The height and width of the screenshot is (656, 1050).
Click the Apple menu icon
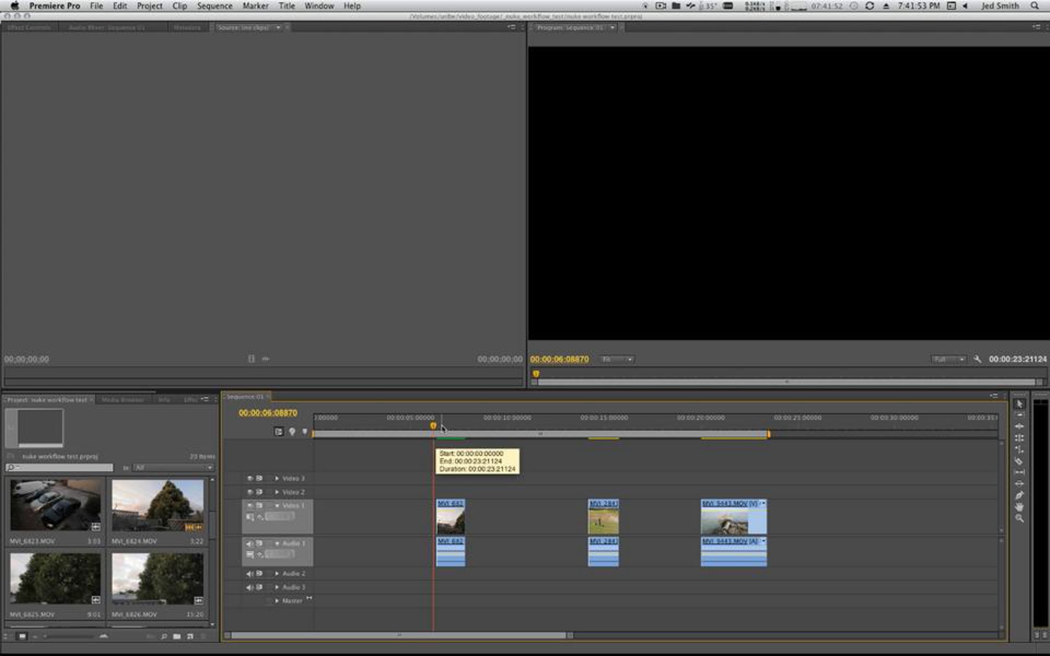coord(14,6)
